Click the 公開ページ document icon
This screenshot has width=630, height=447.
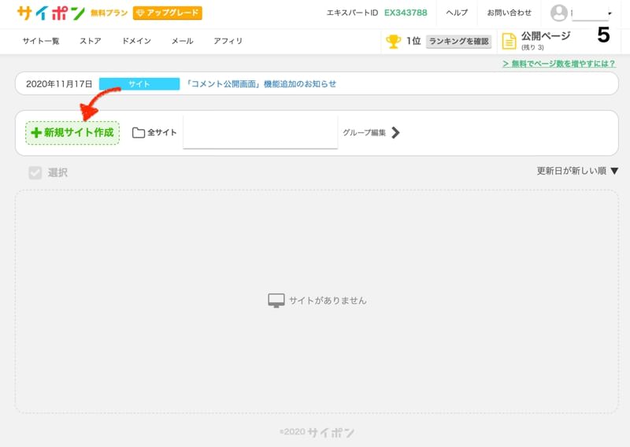coord(509,42)
